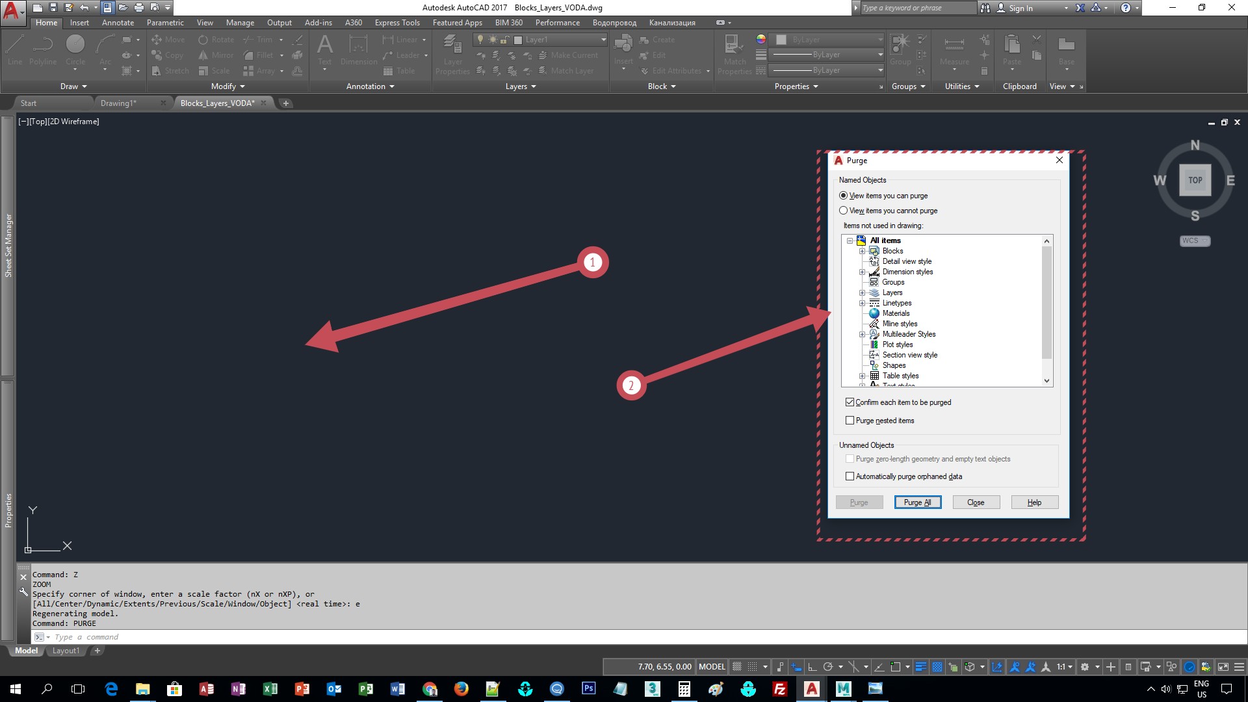Uncheck 'Confirm each item to be purged'
1248x702 pixels.
[x=850, y=402]
